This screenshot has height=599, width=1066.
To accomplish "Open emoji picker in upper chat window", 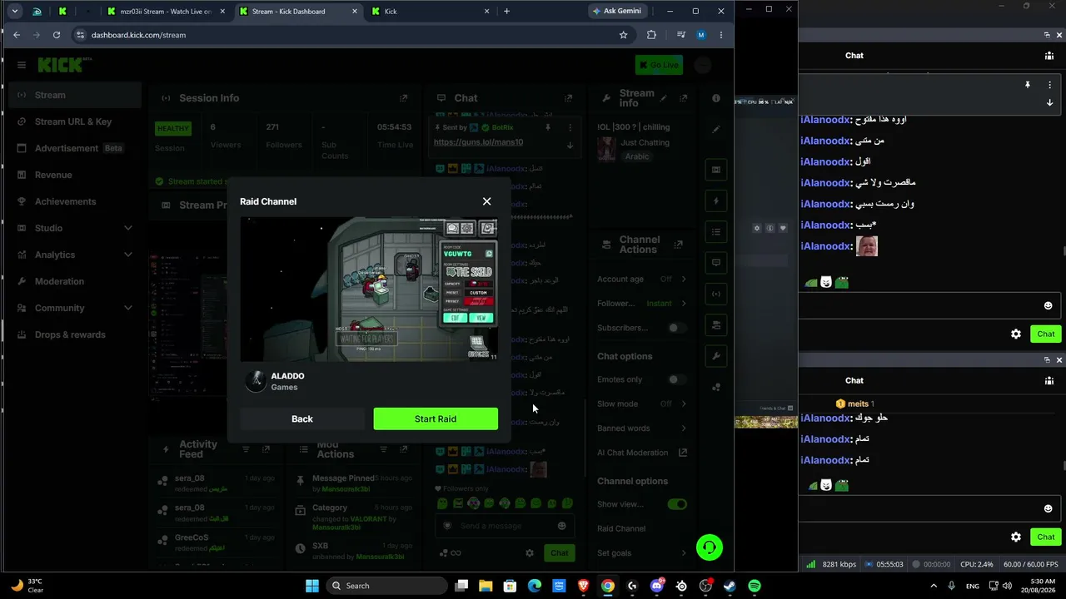I will (1048, 305).
